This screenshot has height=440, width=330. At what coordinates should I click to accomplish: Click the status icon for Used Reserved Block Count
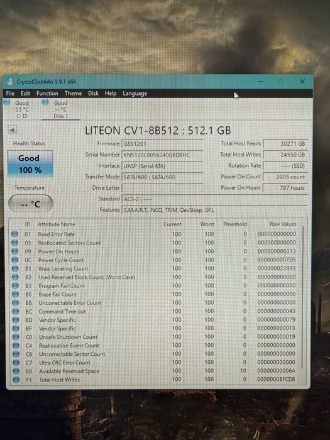point(16,277)
